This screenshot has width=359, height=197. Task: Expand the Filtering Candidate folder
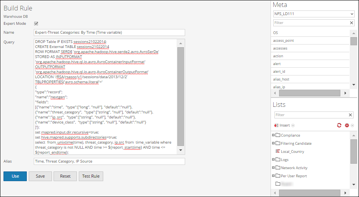(x=273, y=143)
